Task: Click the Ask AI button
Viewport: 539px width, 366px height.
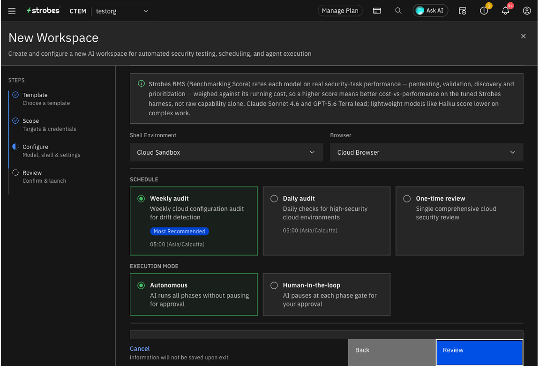Action: 430,11
